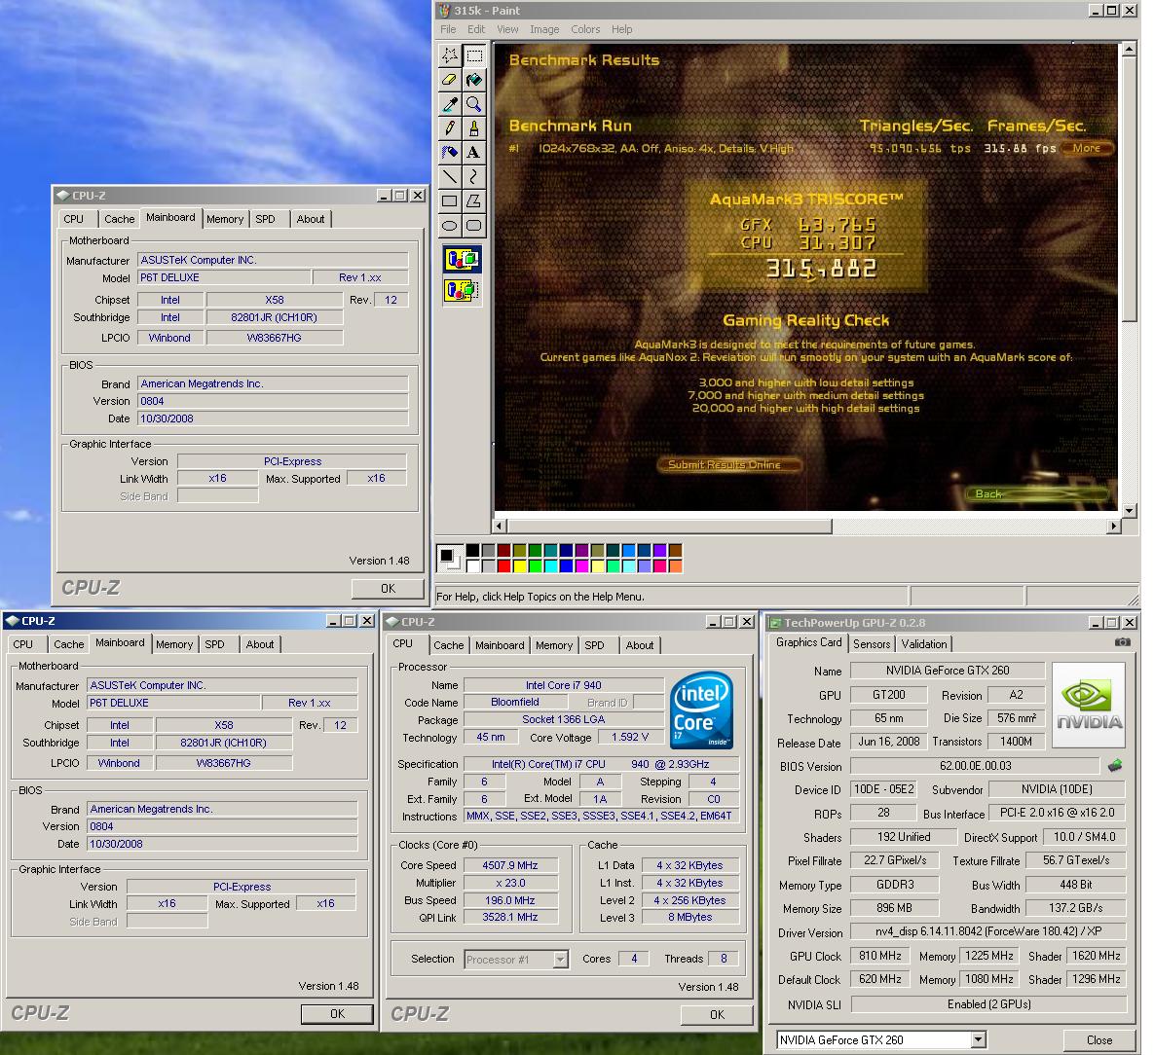Click OK in bottom-left CPU-Z window

(x=337, y=1014)
